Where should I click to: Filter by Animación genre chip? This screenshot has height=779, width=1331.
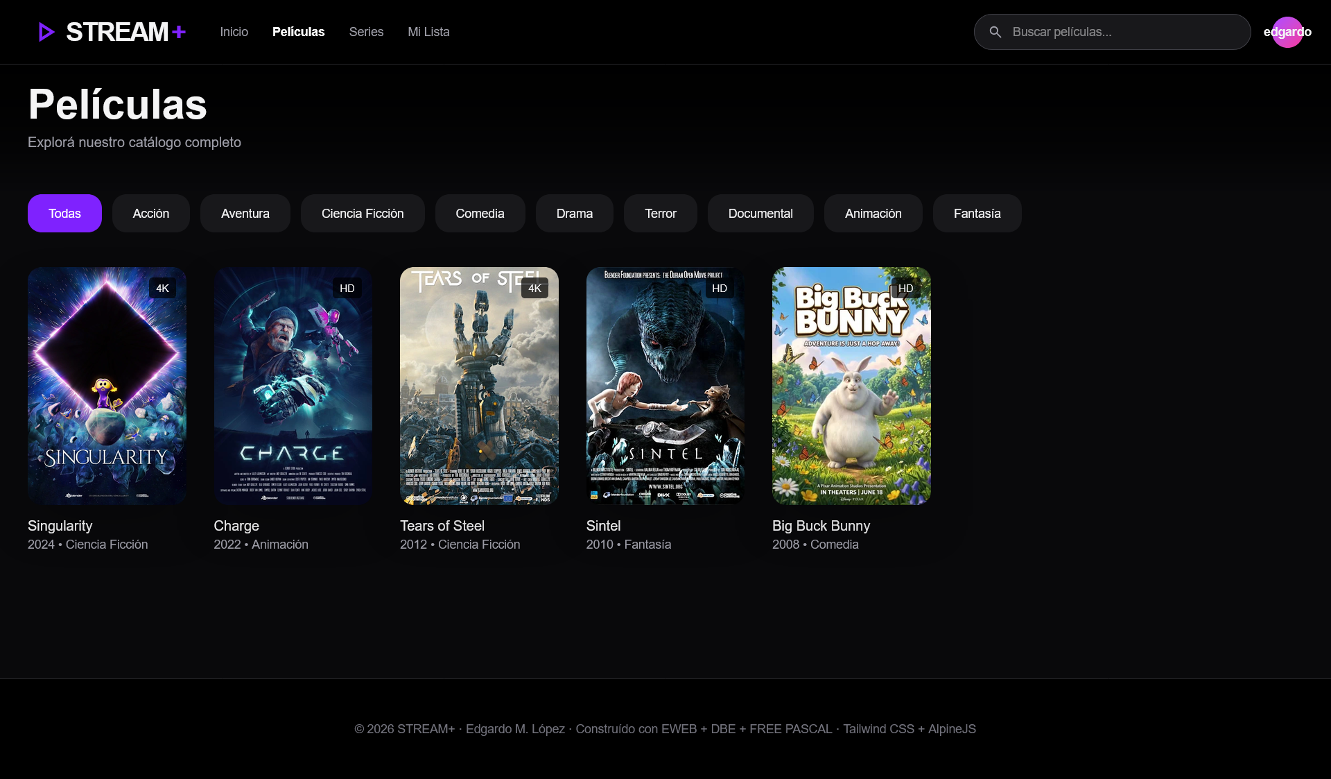(x=873, y=214)
